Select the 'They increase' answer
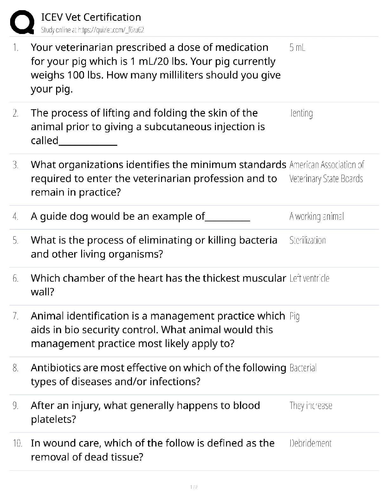 311,406
